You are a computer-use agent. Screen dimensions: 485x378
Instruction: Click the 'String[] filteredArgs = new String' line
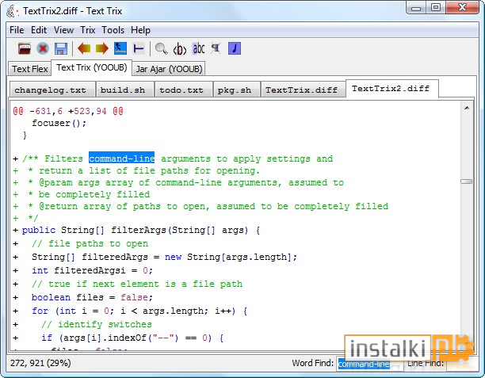164,257
